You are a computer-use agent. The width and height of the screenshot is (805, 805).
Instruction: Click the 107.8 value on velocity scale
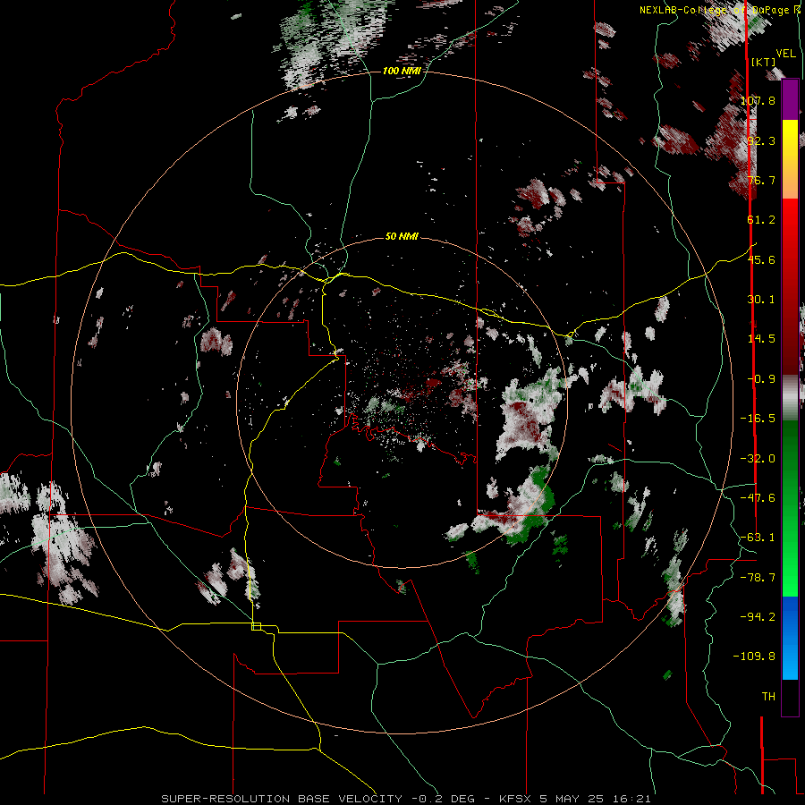(x=758, y=100)
